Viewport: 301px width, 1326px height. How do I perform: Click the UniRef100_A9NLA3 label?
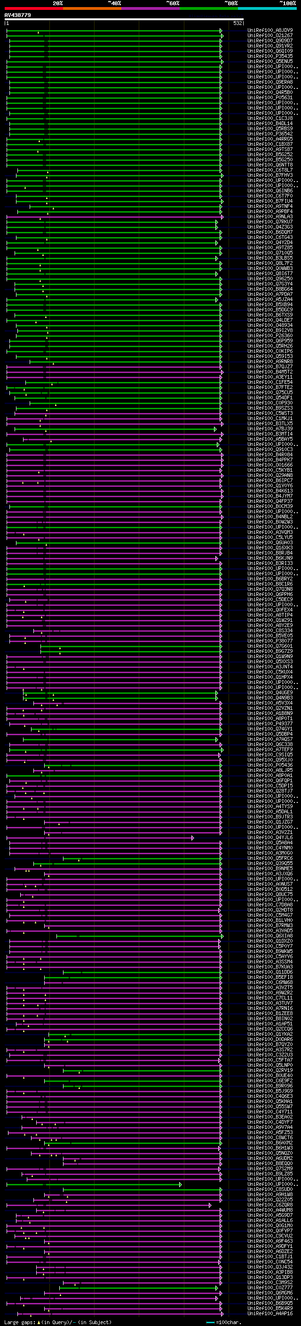coord(270,217)
